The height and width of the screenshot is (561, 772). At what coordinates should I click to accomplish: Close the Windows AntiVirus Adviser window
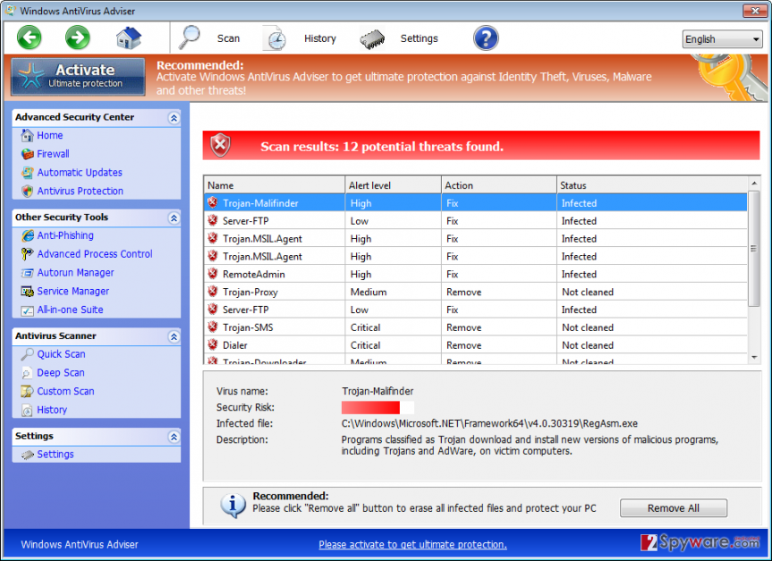(x=755, y=11)
